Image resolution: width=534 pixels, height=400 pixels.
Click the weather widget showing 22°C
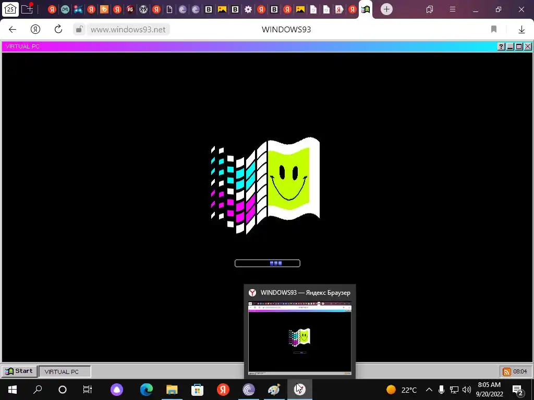pos(402,390)
